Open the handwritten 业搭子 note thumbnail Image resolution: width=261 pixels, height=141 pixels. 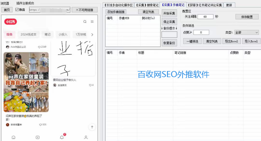(x=73, y=58)
